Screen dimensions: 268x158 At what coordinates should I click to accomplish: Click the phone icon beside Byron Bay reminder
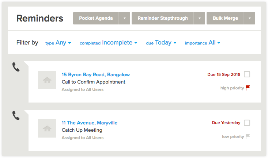16,67
